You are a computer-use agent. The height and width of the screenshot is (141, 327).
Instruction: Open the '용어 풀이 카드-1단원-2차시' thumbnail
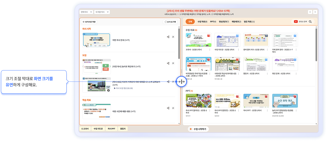pyautogui.click(x=256, y=40)
